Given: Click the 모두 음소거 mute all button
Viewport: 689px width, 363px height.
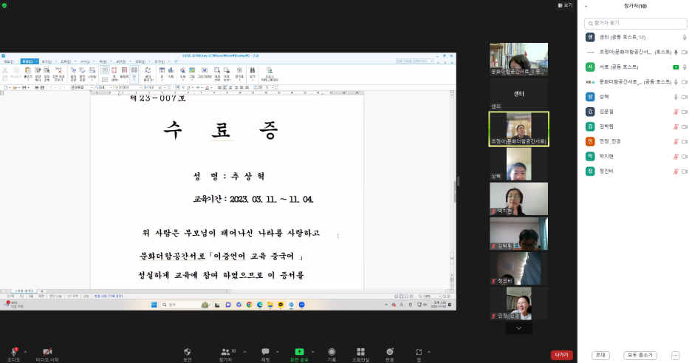Looking at the screenshot, I should 640,355.
